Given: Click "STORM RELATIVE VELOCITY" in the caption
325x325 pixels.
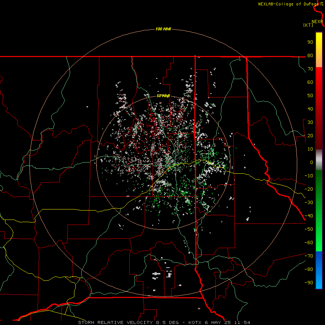Looking at the screenshot, I should click(x=115, y=322).
